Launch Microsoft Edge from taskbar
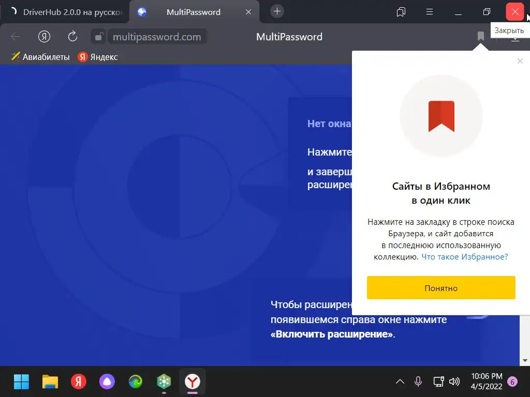 pos(136,382)
